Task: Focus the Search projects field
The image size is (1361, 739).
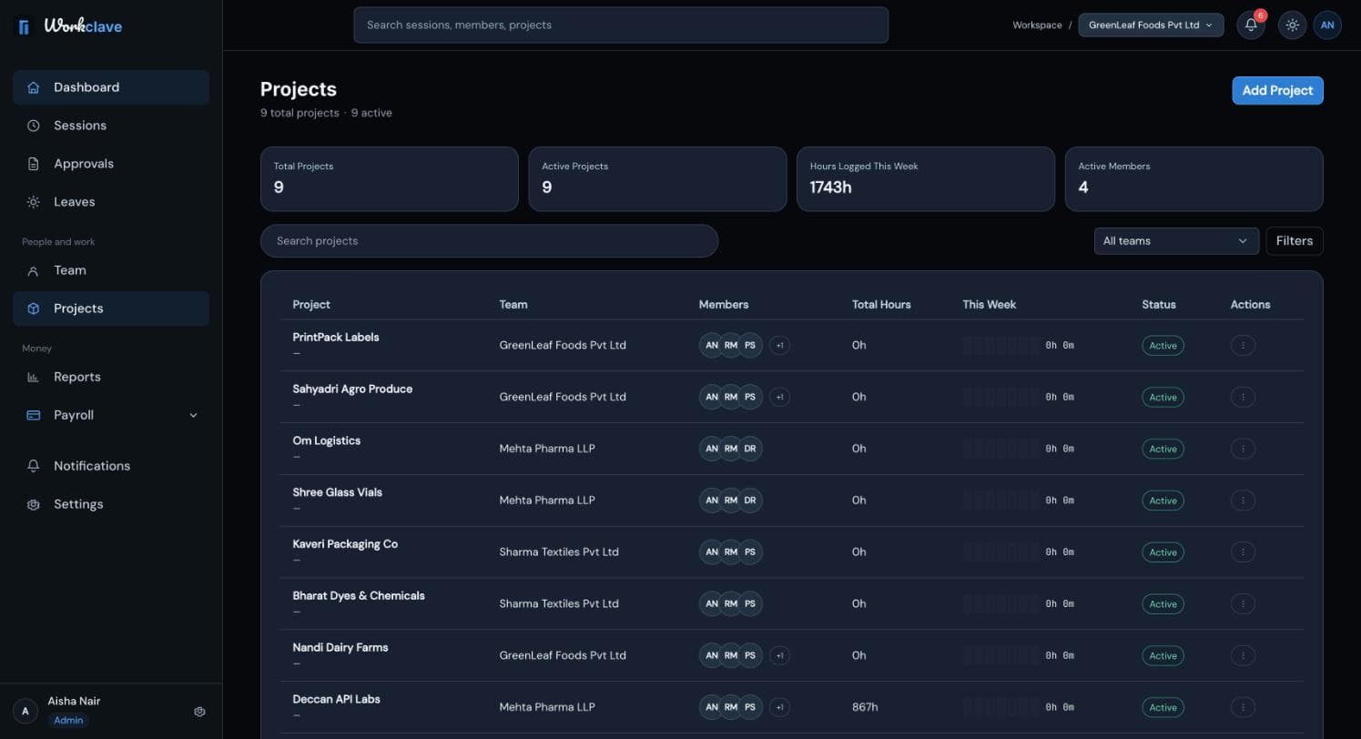Action: 490,241
